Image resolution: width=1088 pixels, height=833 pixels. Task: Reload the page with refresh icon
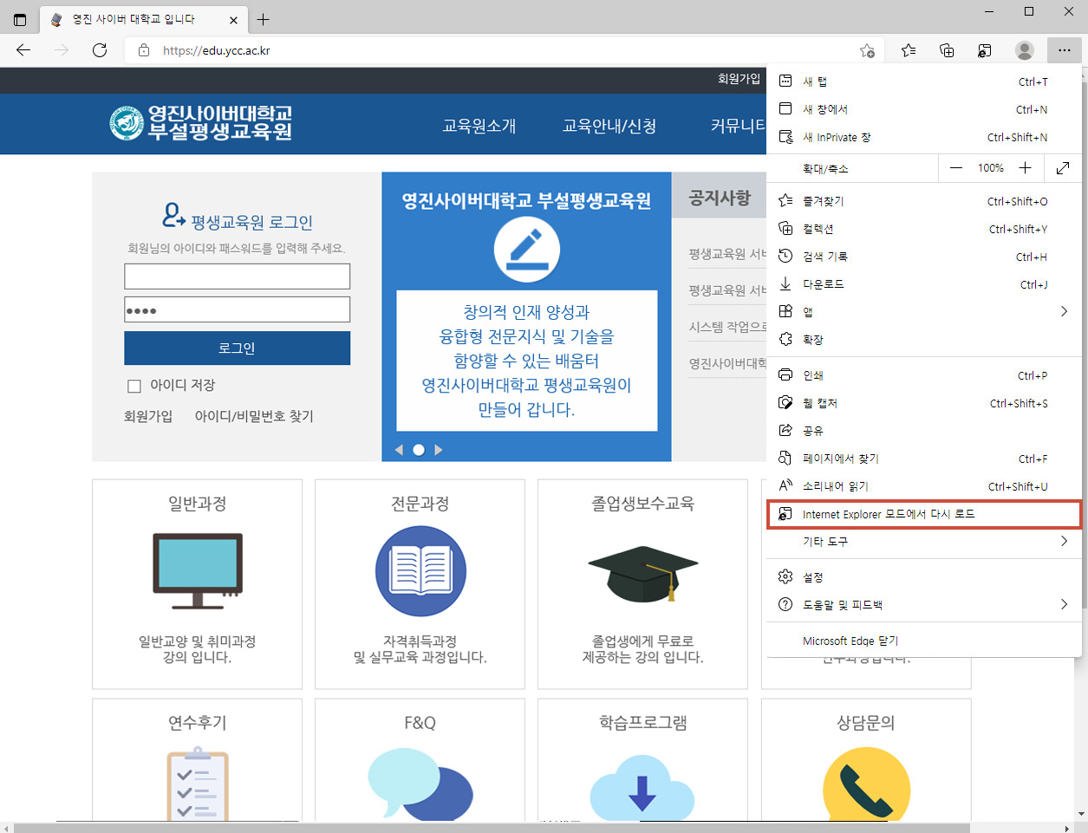coord(100,50)
